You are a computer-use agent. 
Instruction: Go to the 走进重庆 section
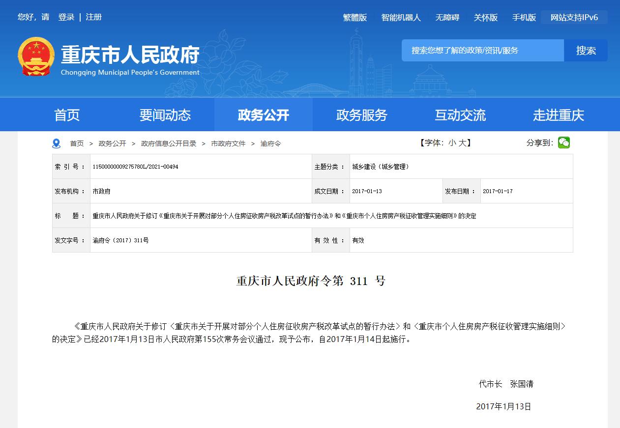(x=558, y=114)
